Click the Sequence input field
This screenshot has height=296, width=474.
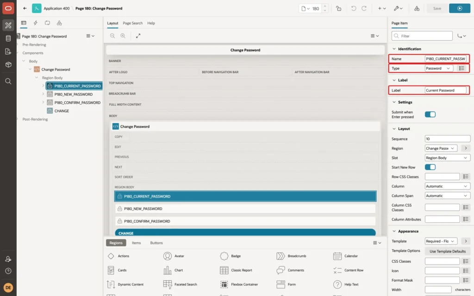(448, 139)
